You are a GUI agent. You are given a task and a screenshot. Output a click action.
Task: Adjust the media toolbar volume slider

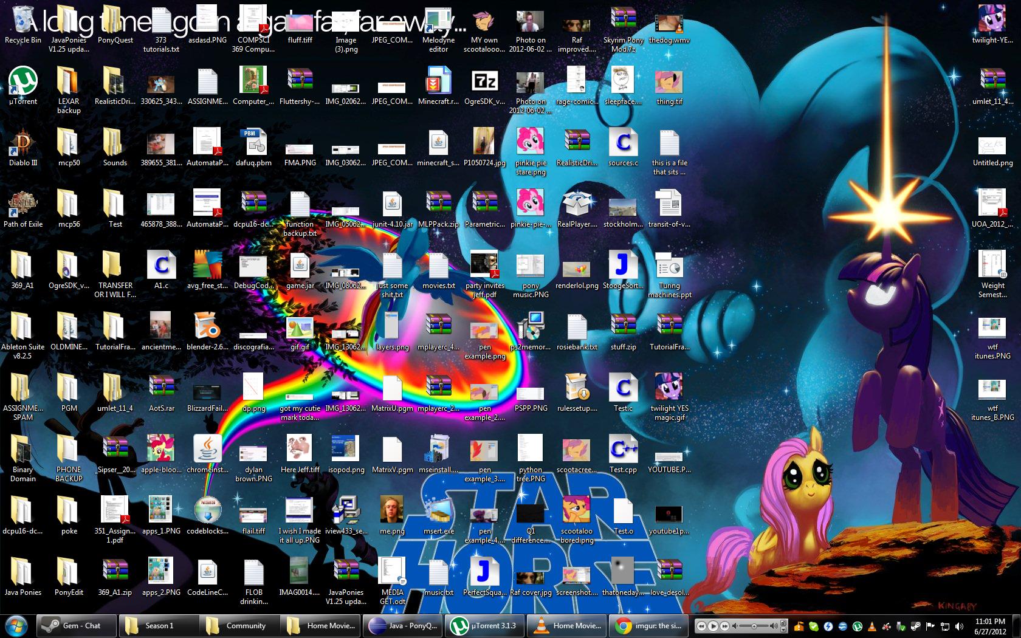pyautogui.click(x=754, y=626)
